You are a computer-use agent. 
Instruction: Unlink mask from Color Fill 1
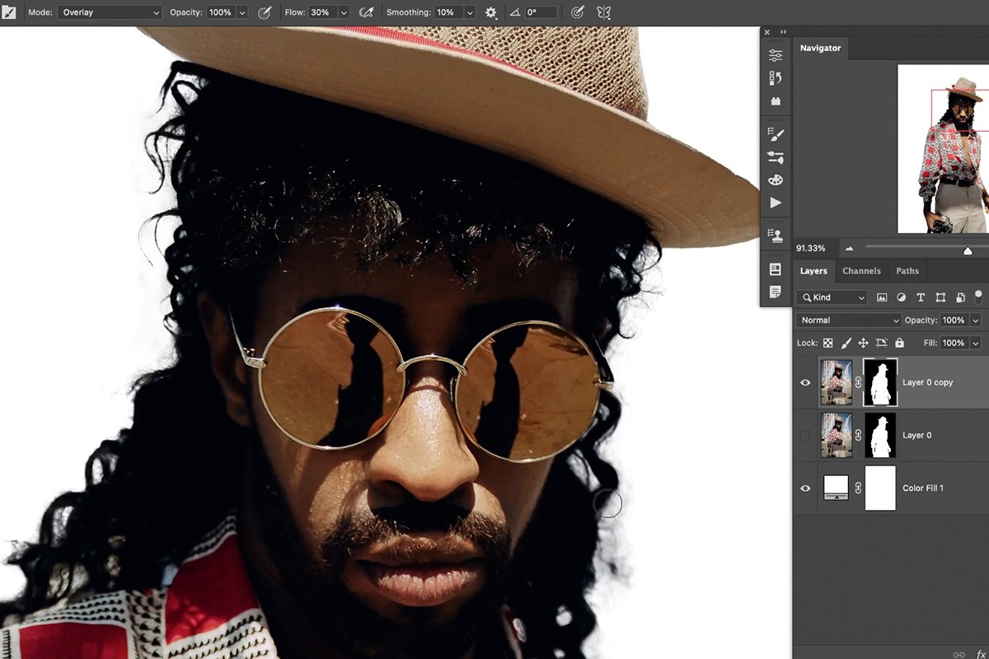pyautogui.click(x=858, y=488)
